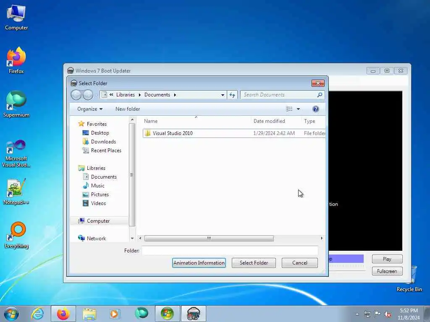Select Music library in navigation pane
The height and width of the screenshot is (322, 430).
[97, 186]
